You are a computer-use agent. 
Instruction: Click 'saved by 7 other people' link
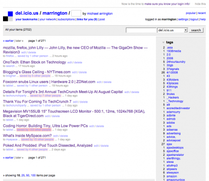(46, 96)
